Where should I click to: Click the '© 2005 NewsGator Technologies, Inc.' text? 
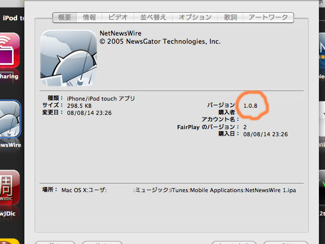pyautogui.click(x=160, y=42)
